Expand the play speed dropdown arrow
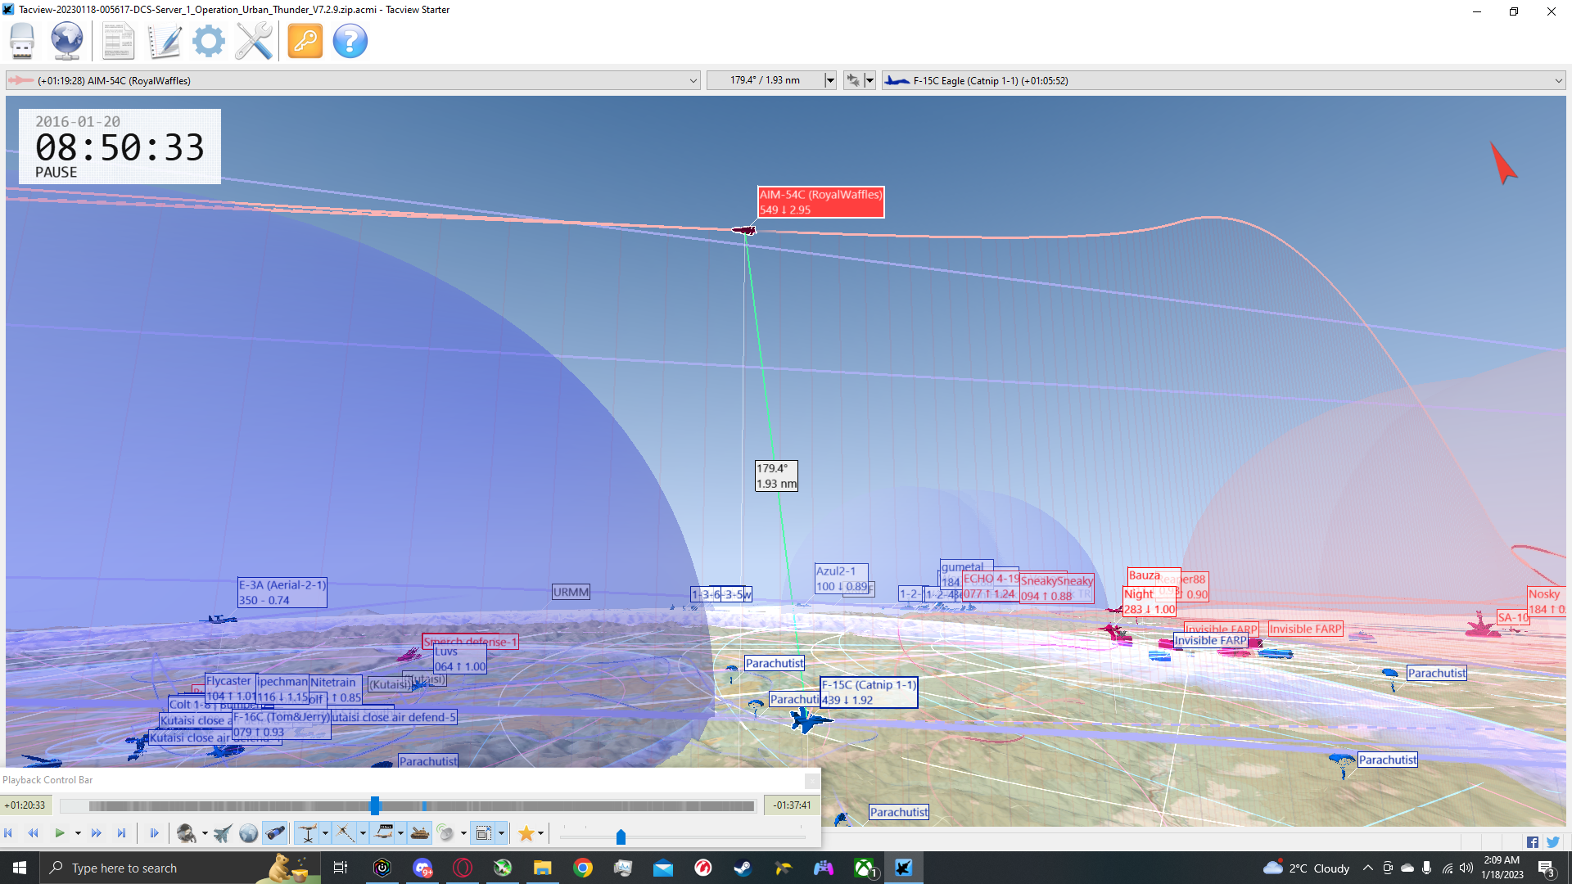This screenshot has height=884, width=1572. [x=78, y=833]
